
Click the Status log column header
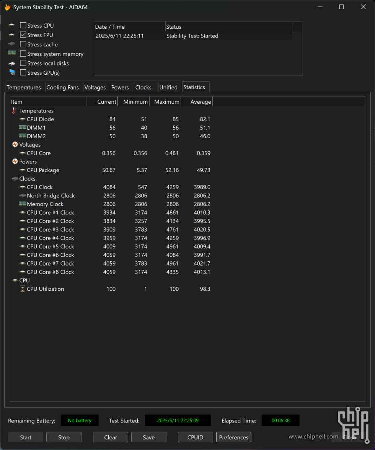tap(228, 27)
